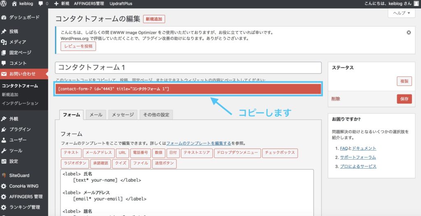Insert a ドロップダウンメニュー tag
This screenshot has height=216, width=421.
point(238,153)
